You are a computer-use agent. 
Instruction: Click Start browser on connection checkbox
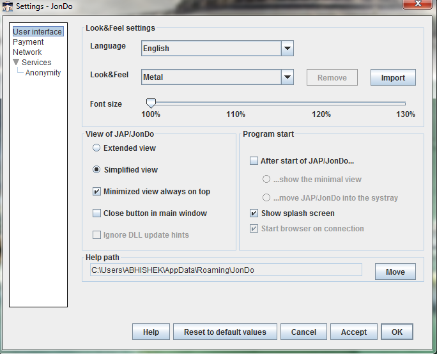(254, 229)
